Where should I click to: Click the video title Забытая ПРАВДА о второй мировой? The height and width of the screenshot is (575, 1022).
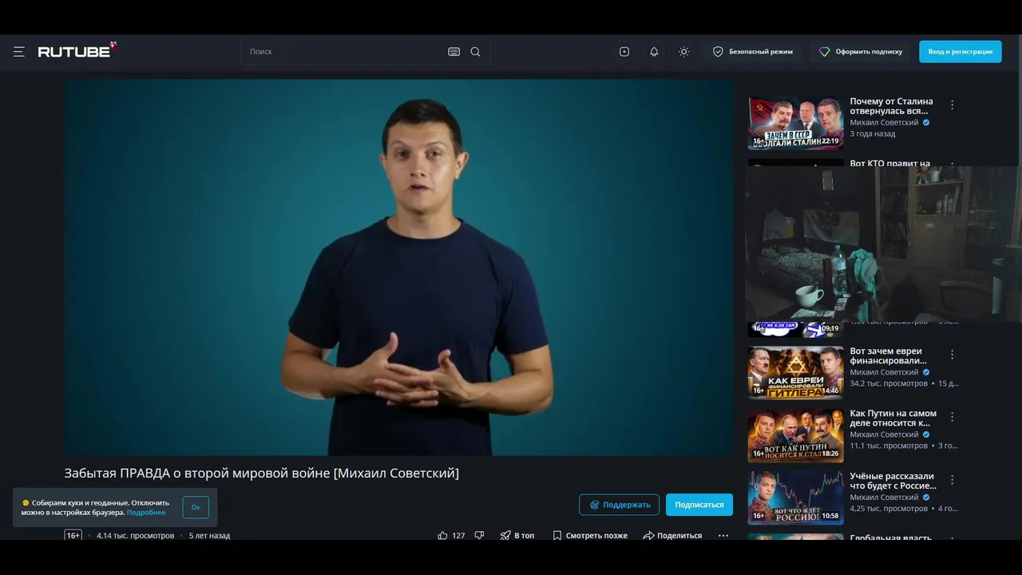point(262,473)
